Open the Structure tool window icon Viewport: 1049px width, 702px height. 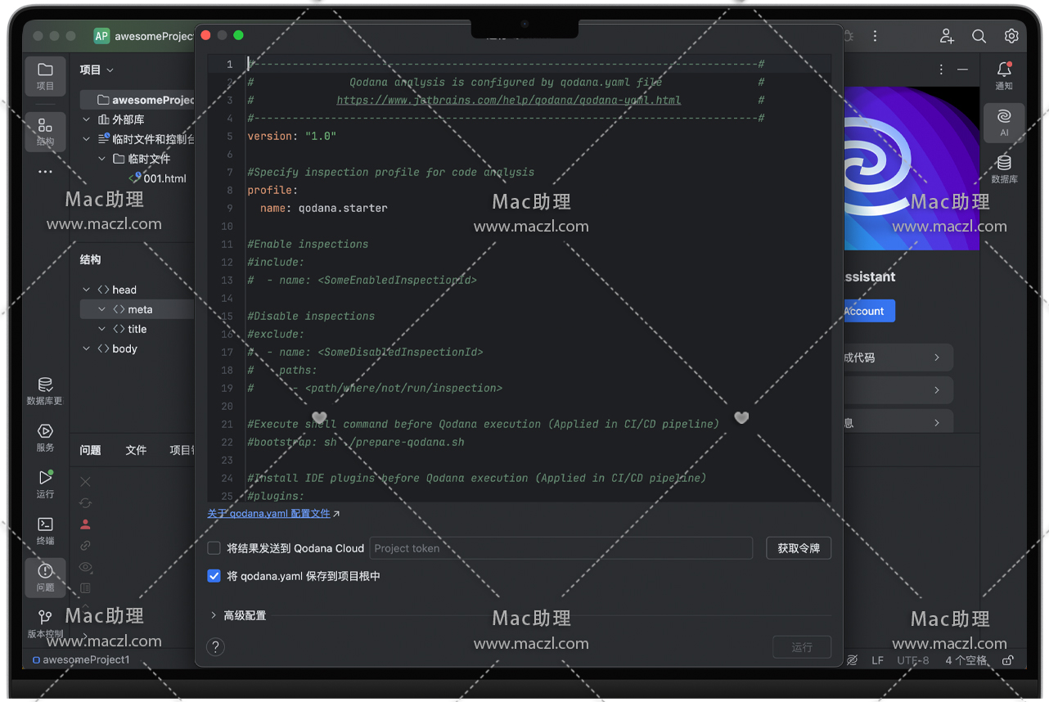[x=45, y=131]
